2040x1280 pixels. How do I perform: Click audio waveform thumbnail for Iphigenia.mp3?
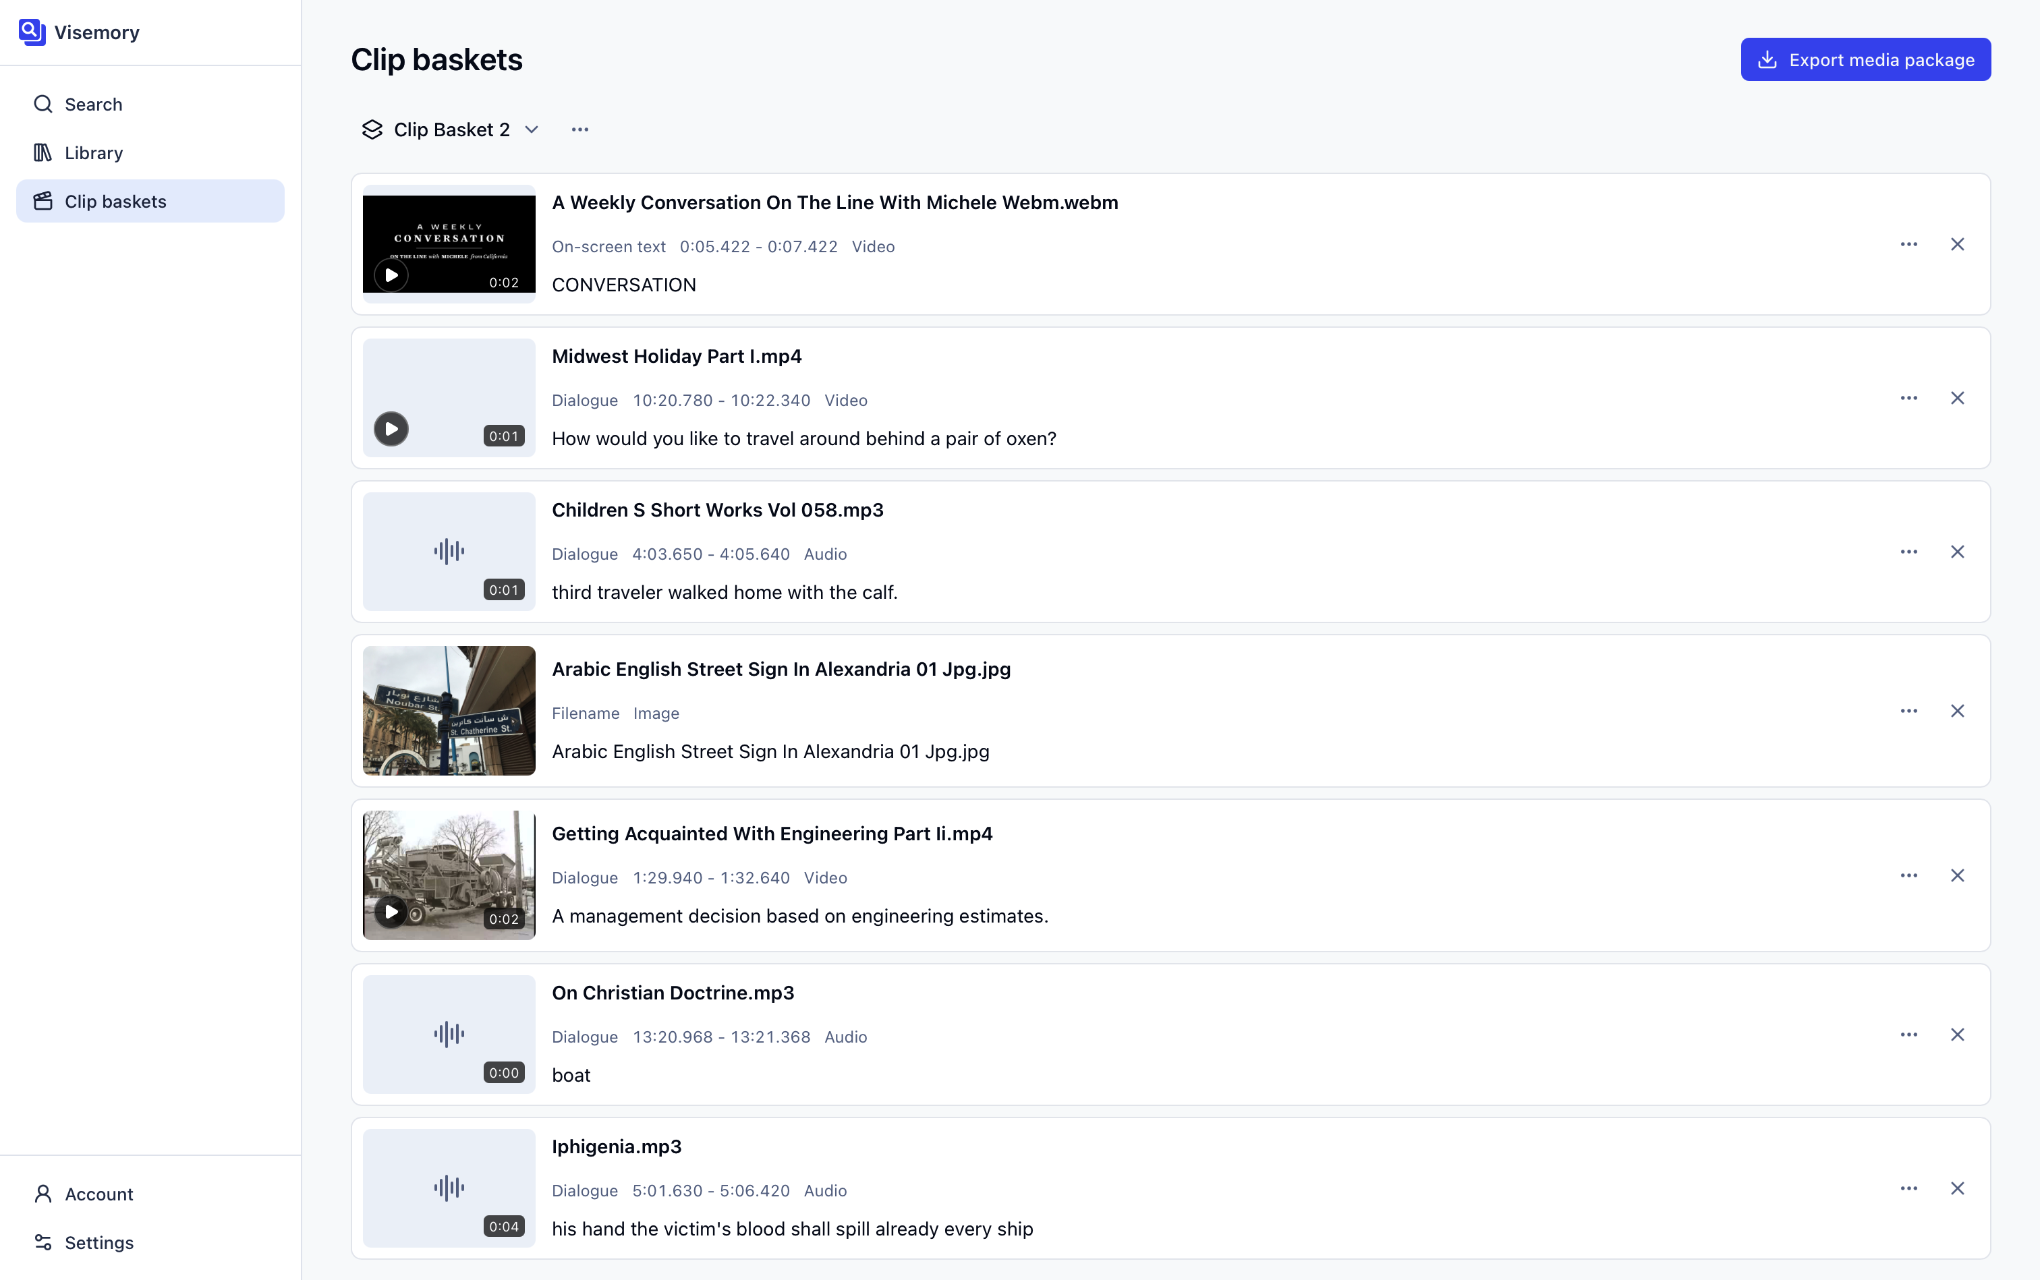point(449,1188)
